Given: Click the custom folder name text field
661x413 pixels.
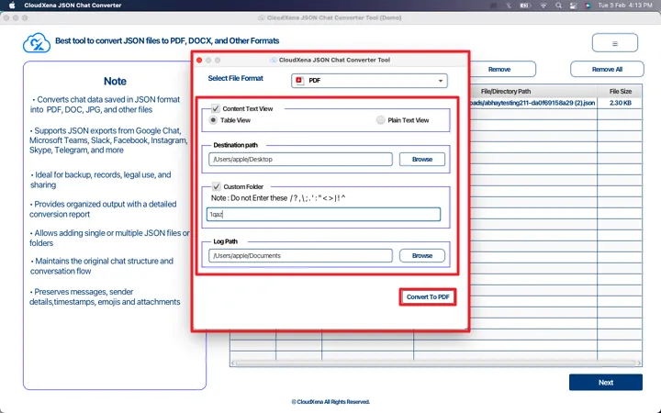Looking at the screenshot, I should (x=323, y=215).
